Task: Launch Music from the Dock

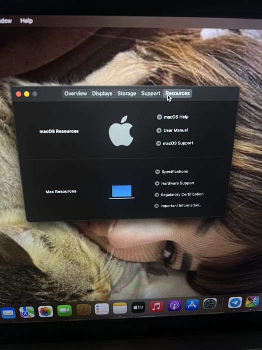Action: pyautogui.click(x=156, y=306)
